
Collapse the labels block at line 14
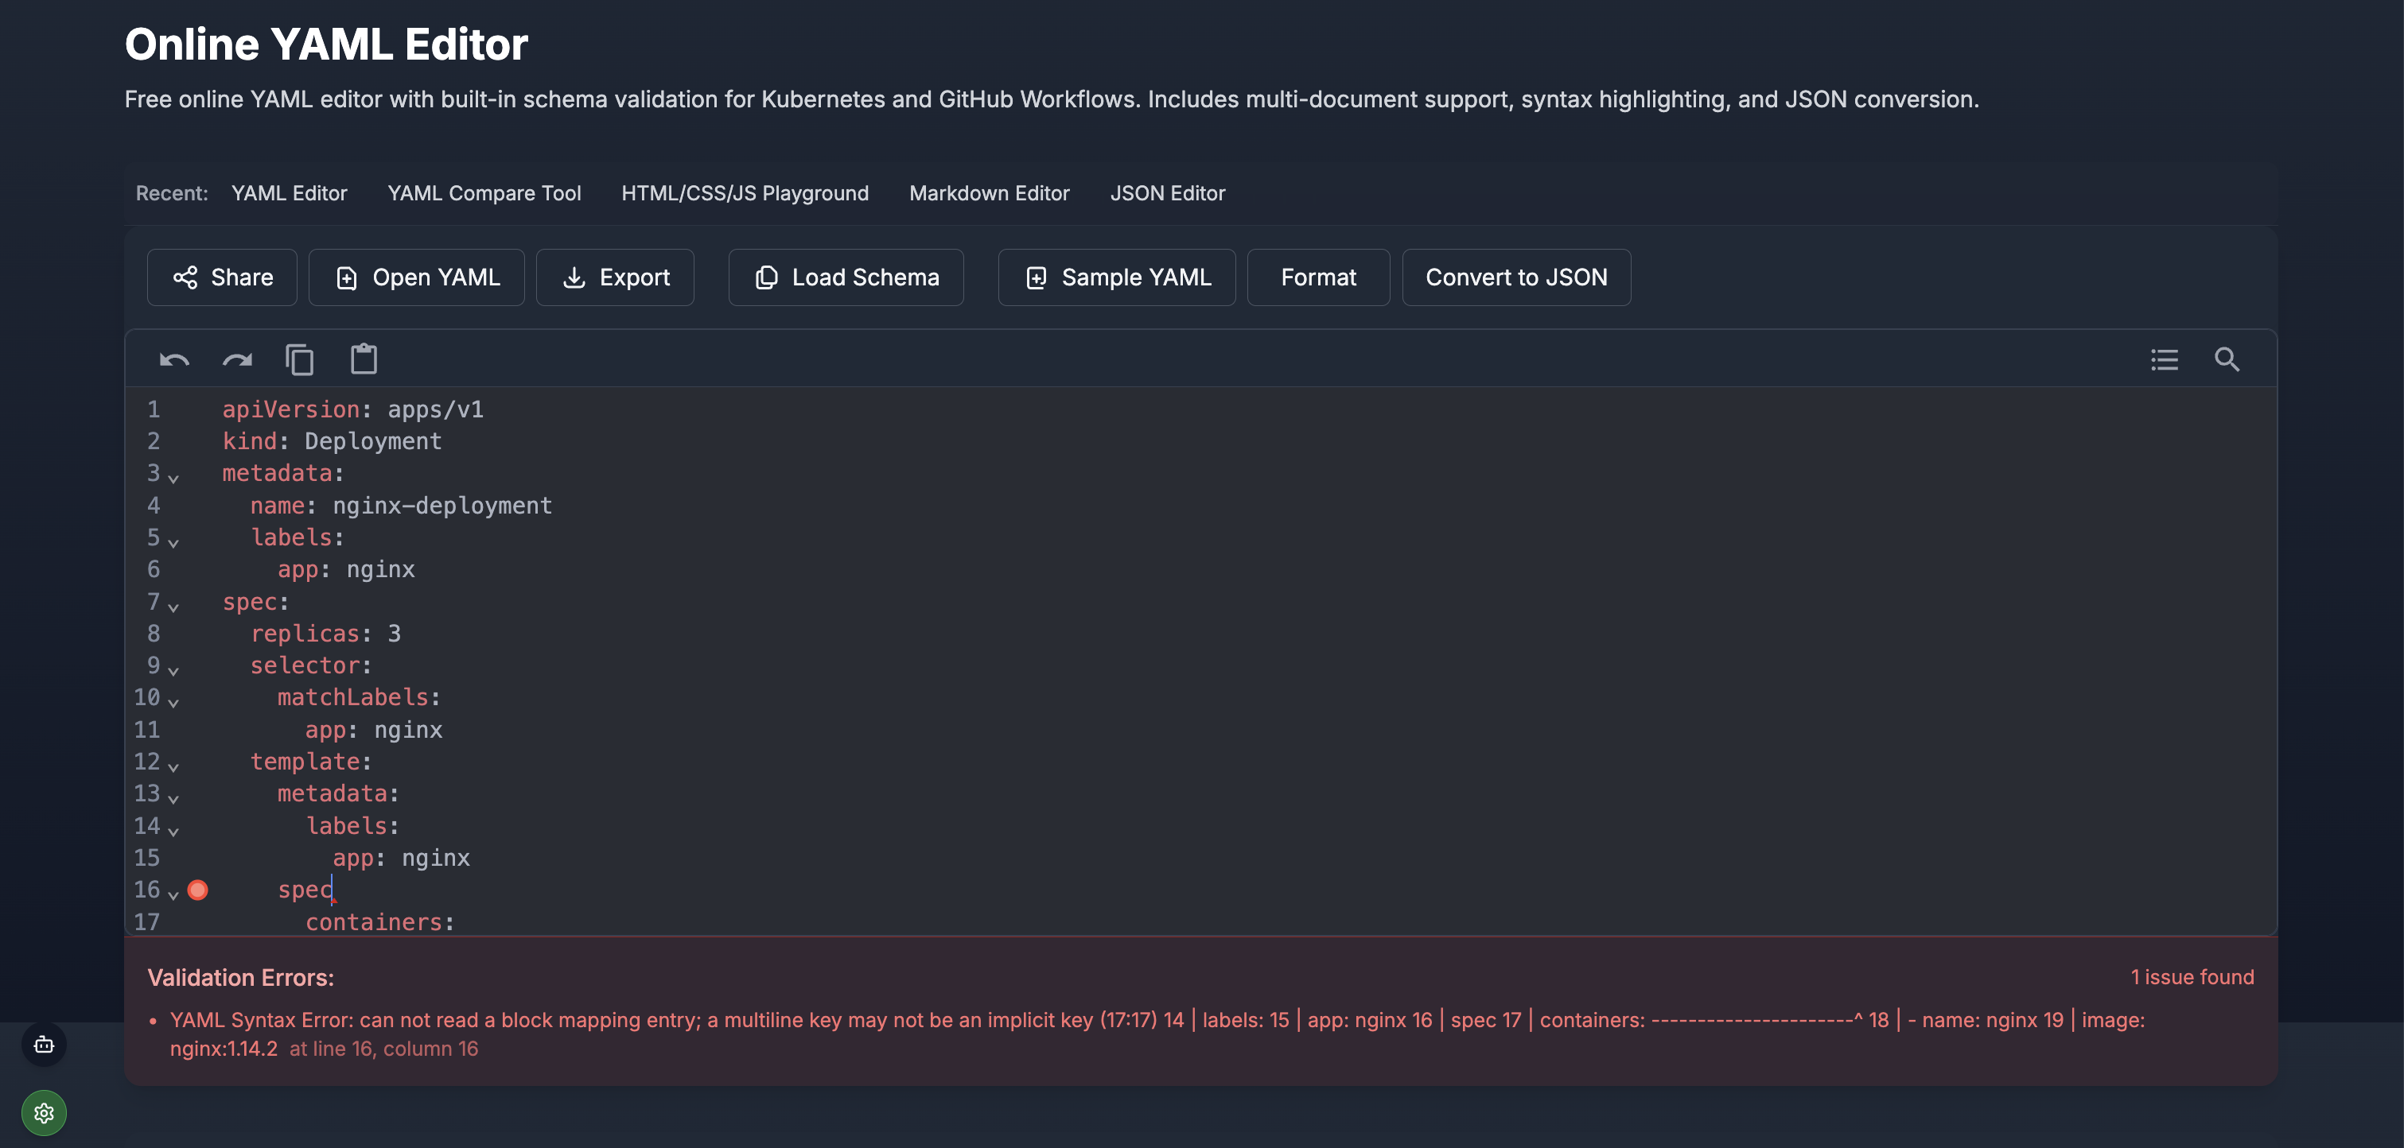(x=173, y=830)
